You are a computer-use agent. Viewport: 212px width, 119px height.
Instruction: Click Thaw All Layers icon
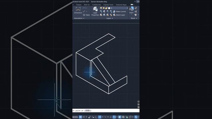coord(108,15)
